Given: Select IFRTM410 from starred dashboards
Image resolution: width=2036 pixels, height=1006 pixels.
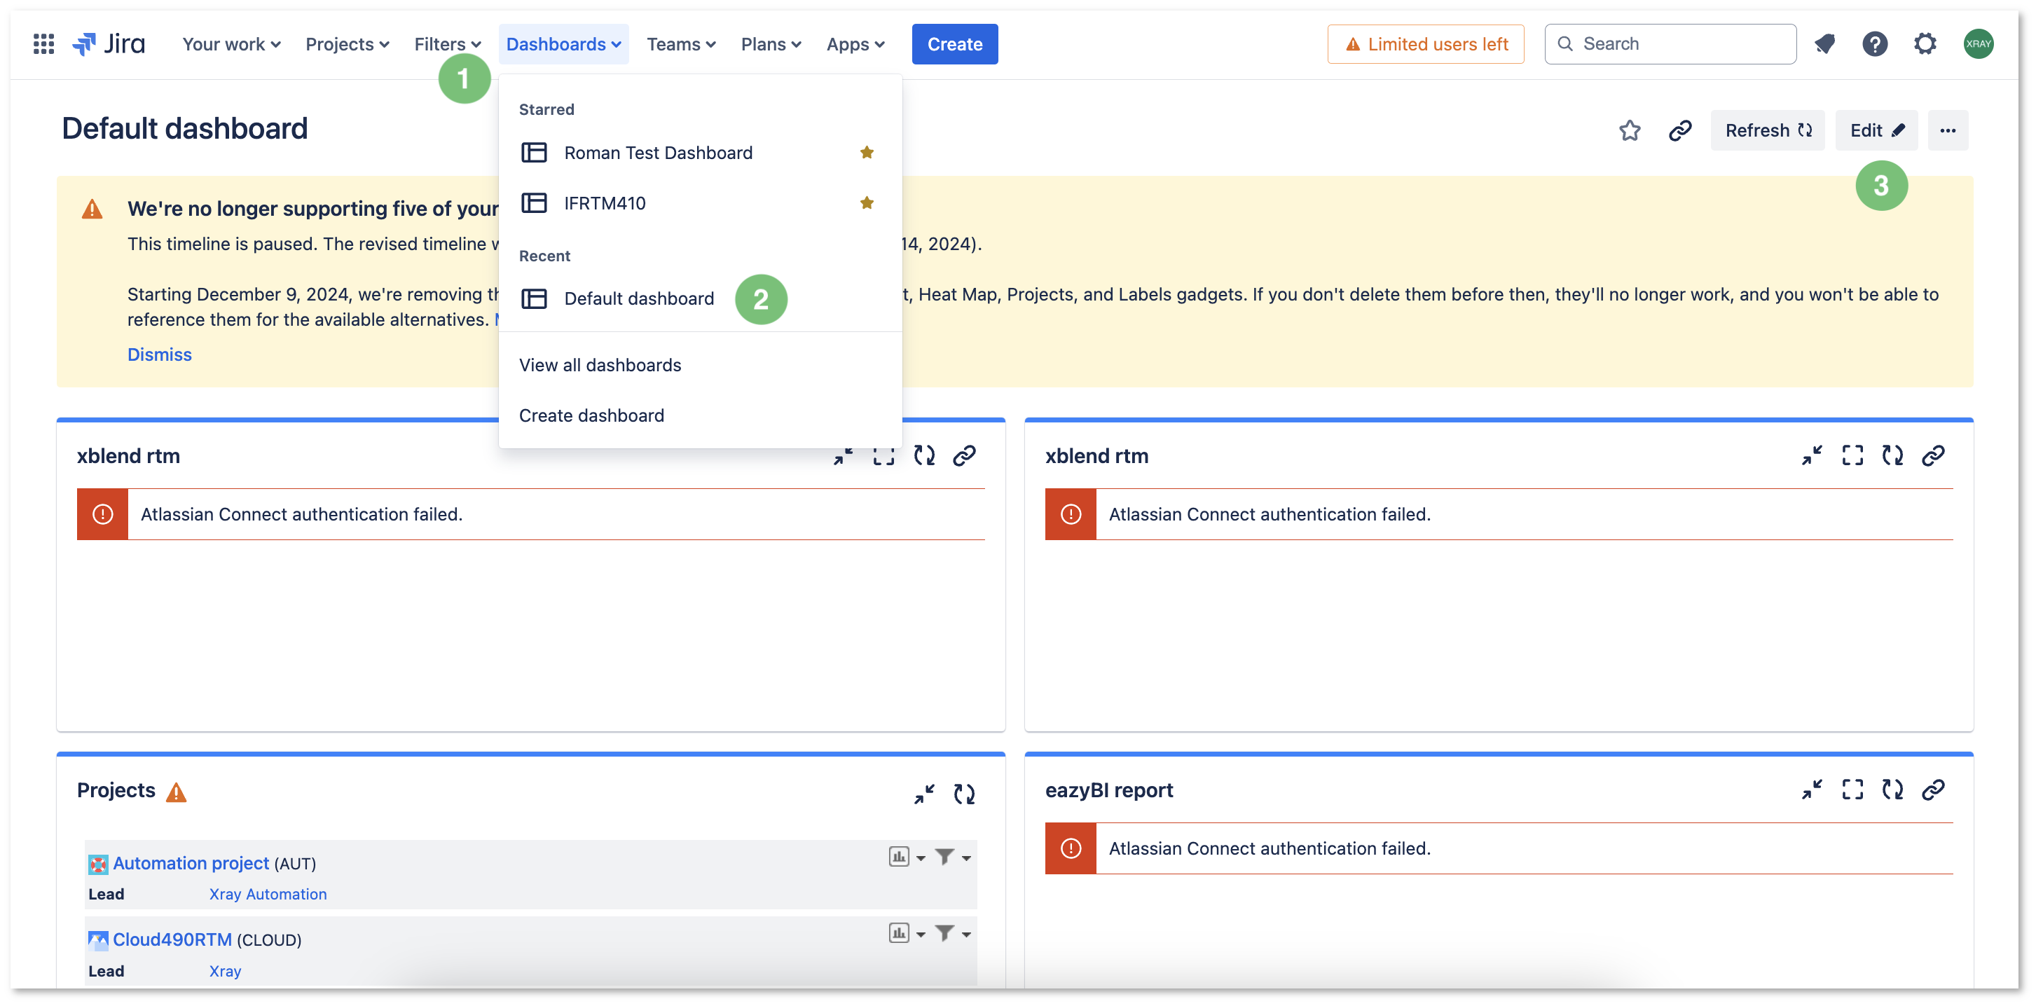Looking at the screenshot, I should tap(699, 203).
